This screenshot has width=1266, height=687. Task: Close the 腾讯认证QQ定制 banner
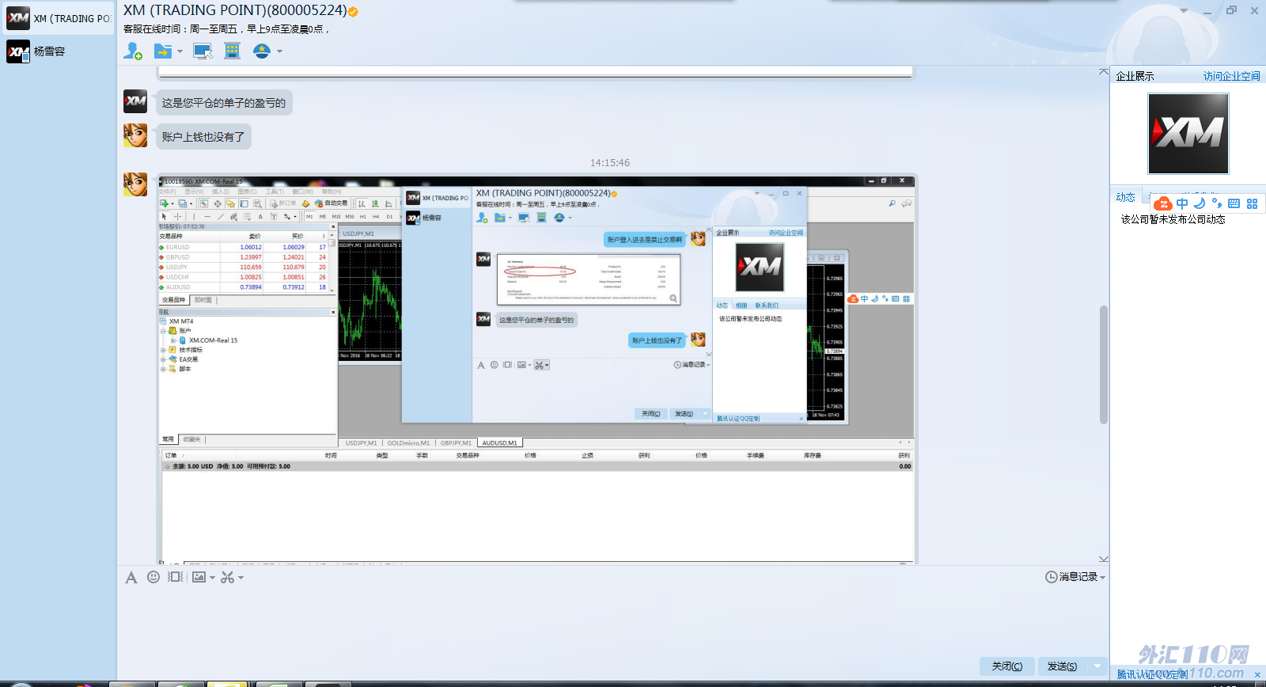[1257, 674]
